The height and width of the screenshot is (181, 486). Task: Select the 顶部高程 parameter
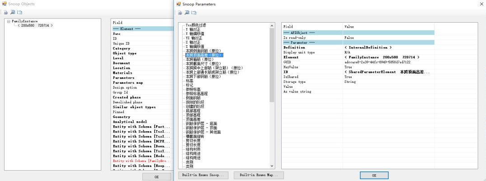[x=193, y=115]
